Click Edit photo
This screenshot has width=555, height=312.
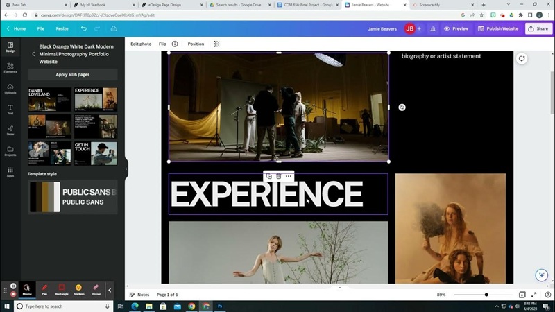[x=141, y=44]
